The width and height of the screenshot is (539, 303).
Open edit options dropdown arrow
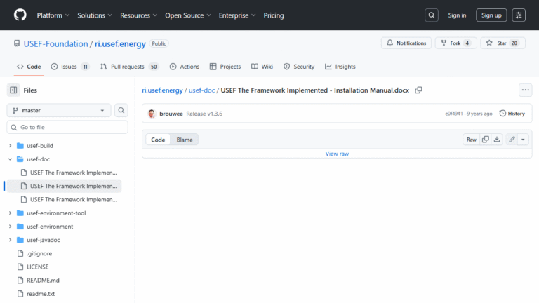tap(523, 140)
